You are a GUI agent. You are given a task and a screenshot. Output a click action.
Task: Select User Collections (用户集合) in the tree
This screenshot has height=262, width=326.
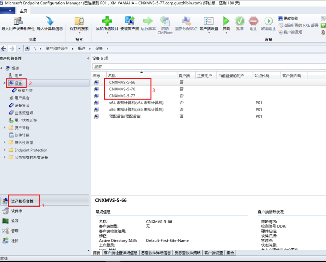22,98
